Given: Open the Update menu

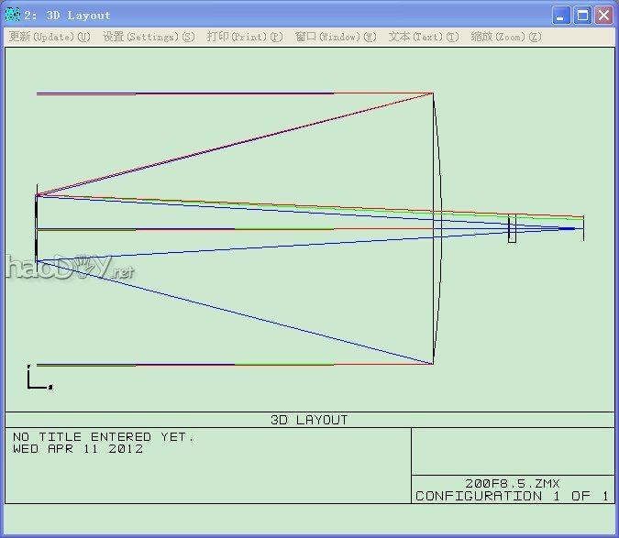Looking at the screenshot, I should tap(50, 37).
